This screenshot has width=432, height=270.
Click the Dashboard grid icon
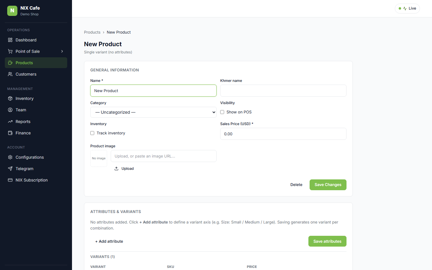(x=10, y=40)
